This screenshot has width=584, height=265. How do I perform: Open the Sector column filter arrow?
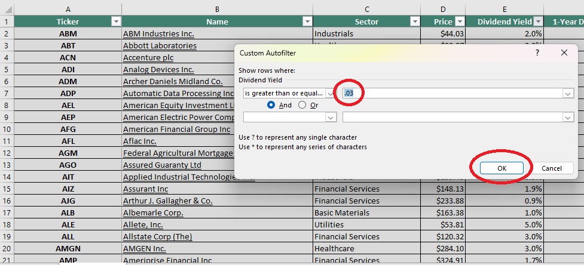[x=414, y=21]
